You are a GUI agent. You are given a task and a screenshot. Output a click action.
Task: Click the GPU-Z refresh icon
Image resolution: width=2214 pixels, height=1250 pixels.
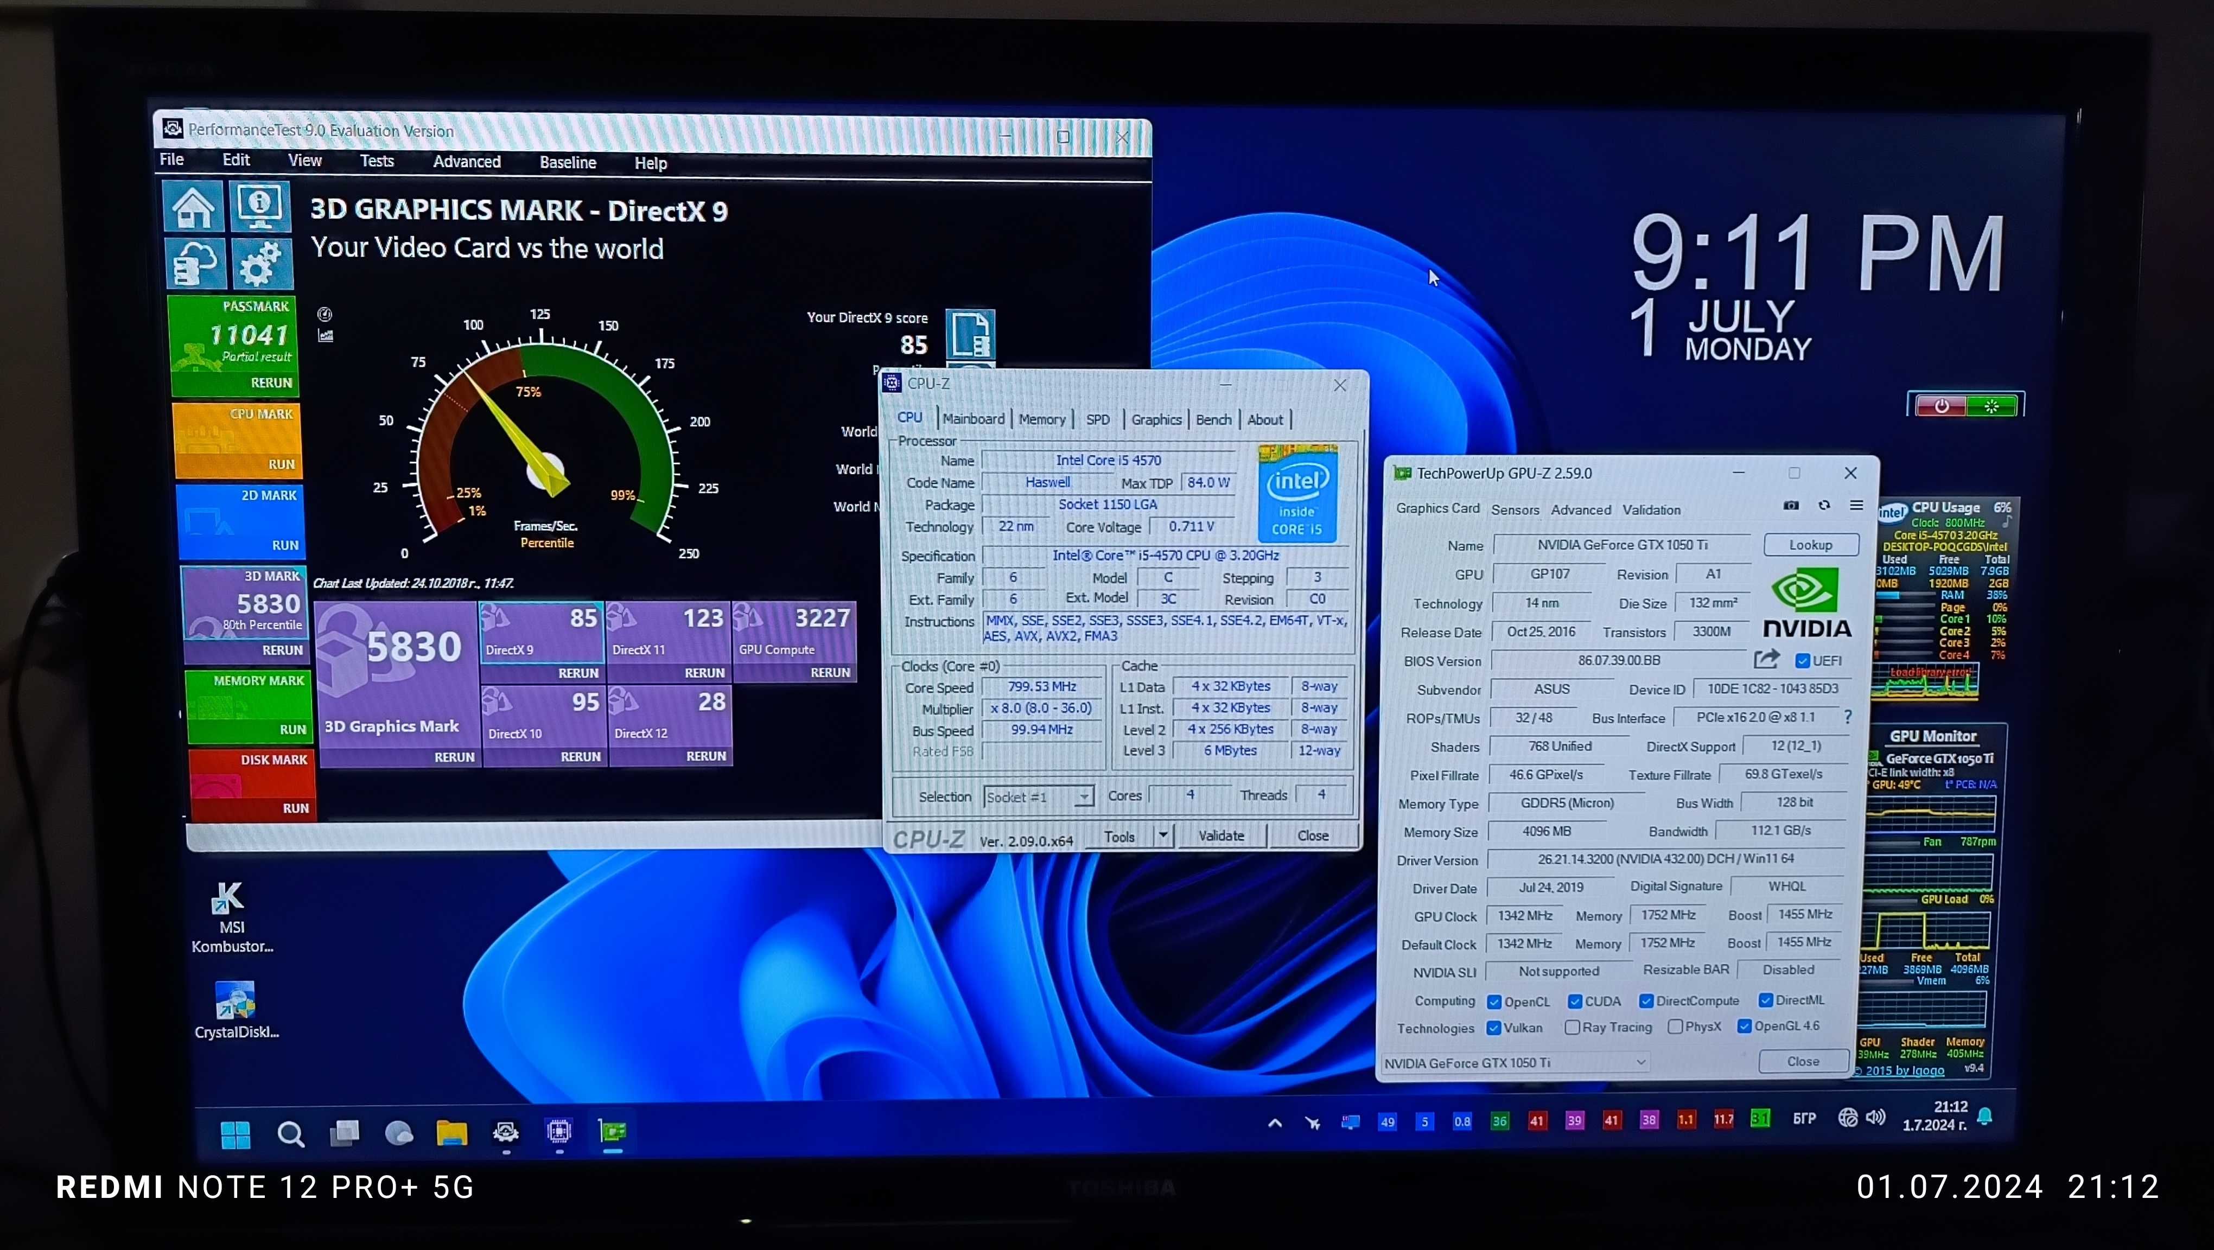(x=1824, y=505)
